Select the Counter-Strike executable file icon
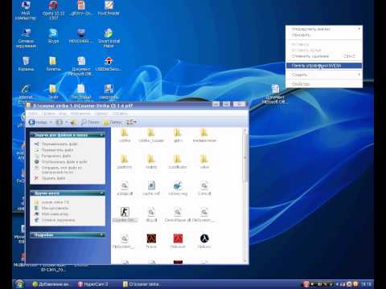 point(125,212)
